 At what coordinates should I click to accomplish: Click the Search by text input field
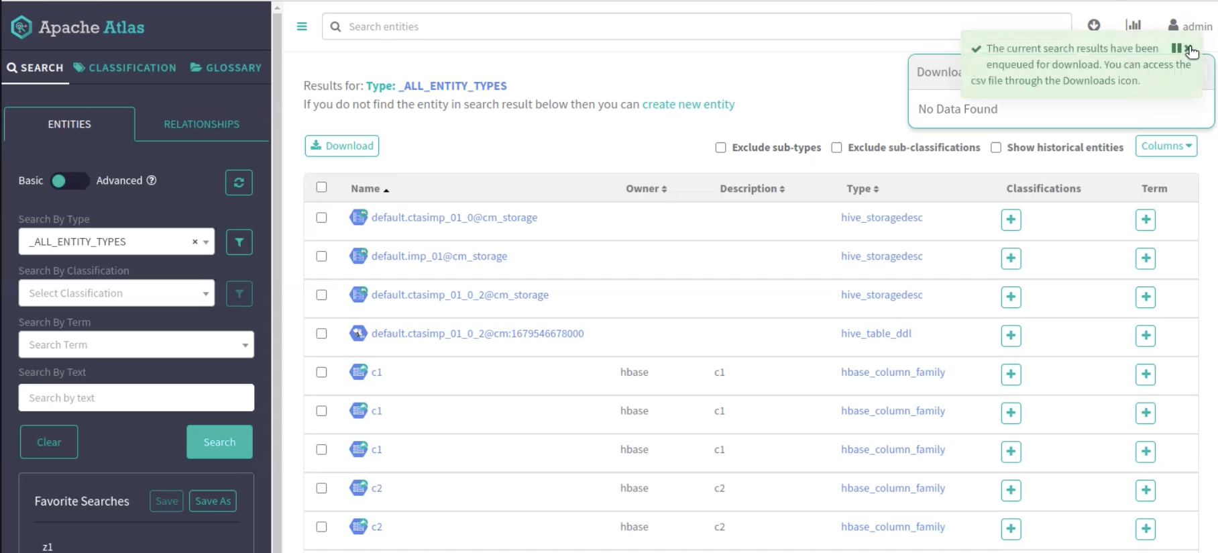(136, 398)
